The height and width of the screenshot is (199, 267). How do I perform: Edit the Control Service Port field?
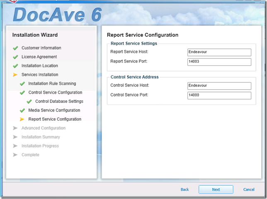pyautogui.click(x=219, y=95)
